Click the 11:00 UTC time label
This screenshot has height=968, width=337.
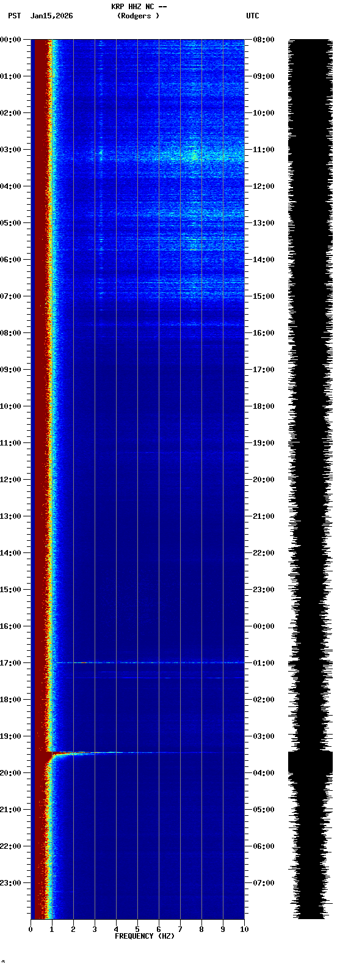click(x=264, y=150)
